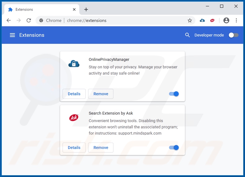Open Details for OnlinePrivacyManager

(x=74, y=94)
